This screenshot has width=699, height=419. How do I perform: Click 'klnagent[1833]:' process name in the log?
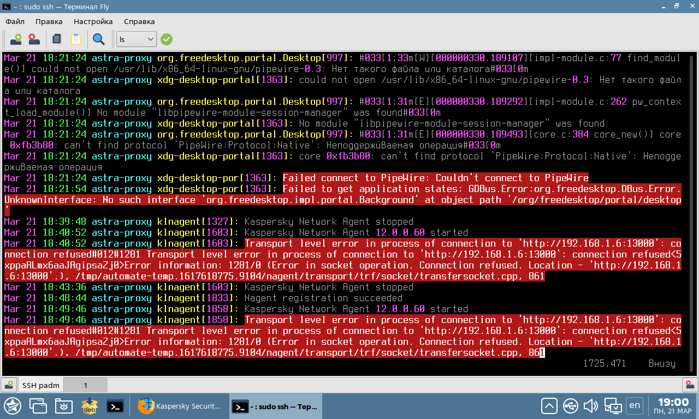[198, 298]
